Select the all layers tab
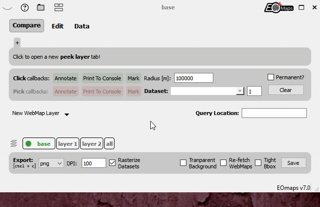The width and height of the screenshot is (320, 207). click(109, 143)
